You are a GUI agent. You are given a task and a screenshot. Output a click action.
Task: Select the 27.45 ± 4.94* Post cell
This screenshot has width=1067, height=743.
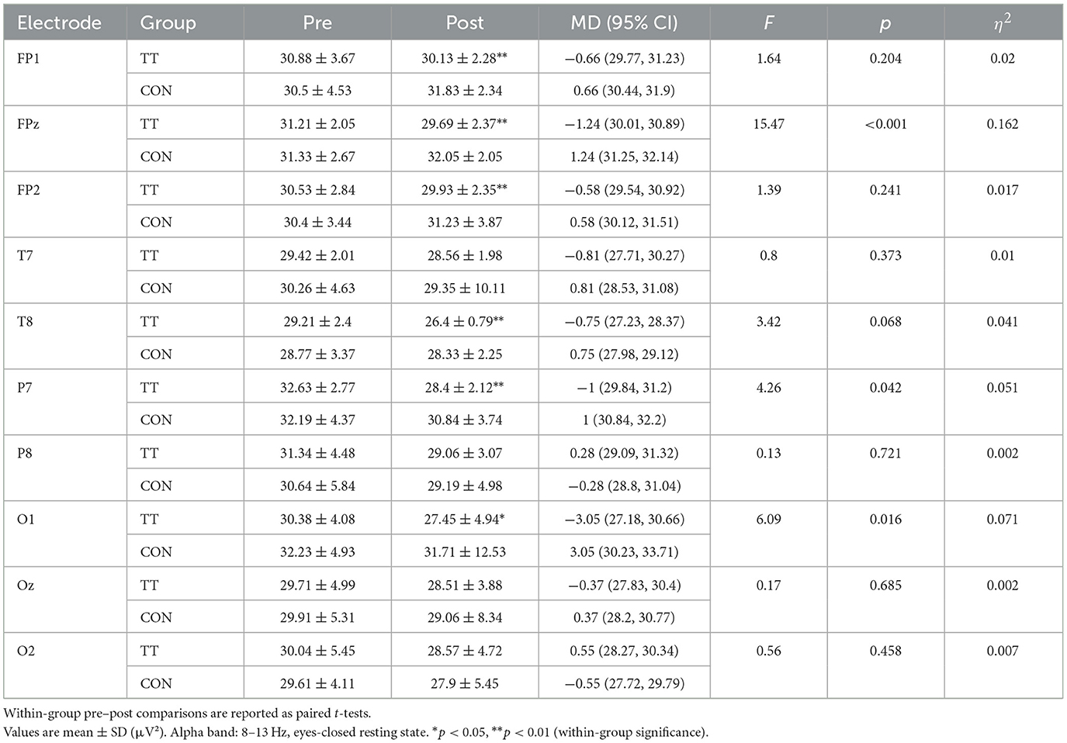click(465, 519)
